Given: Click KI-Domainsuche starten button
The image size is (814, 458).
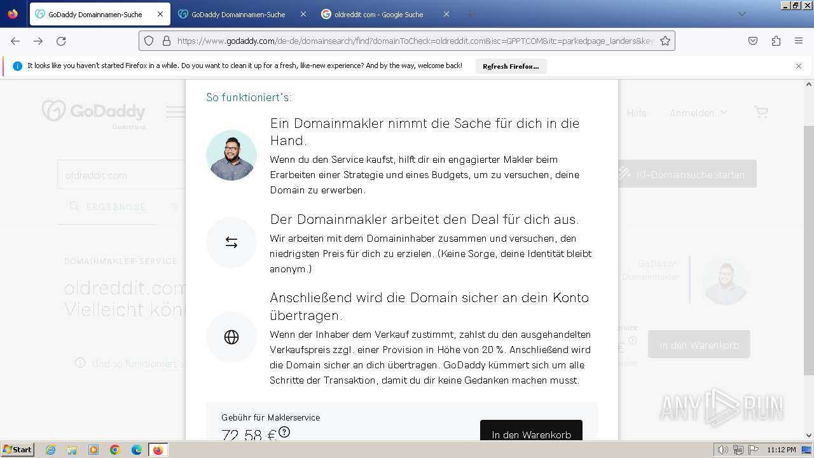Looking at the screenshot, I should (687, 174).
